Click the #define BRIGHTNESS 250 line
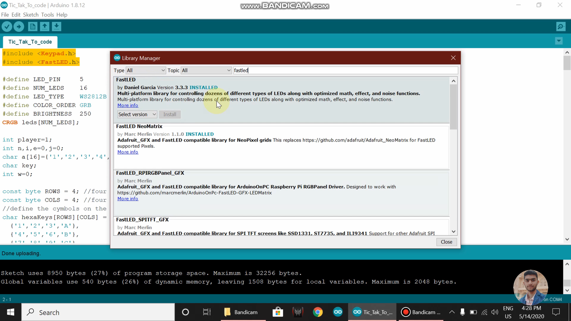Viewport: 571px width, 321px height. pos(47,114)
